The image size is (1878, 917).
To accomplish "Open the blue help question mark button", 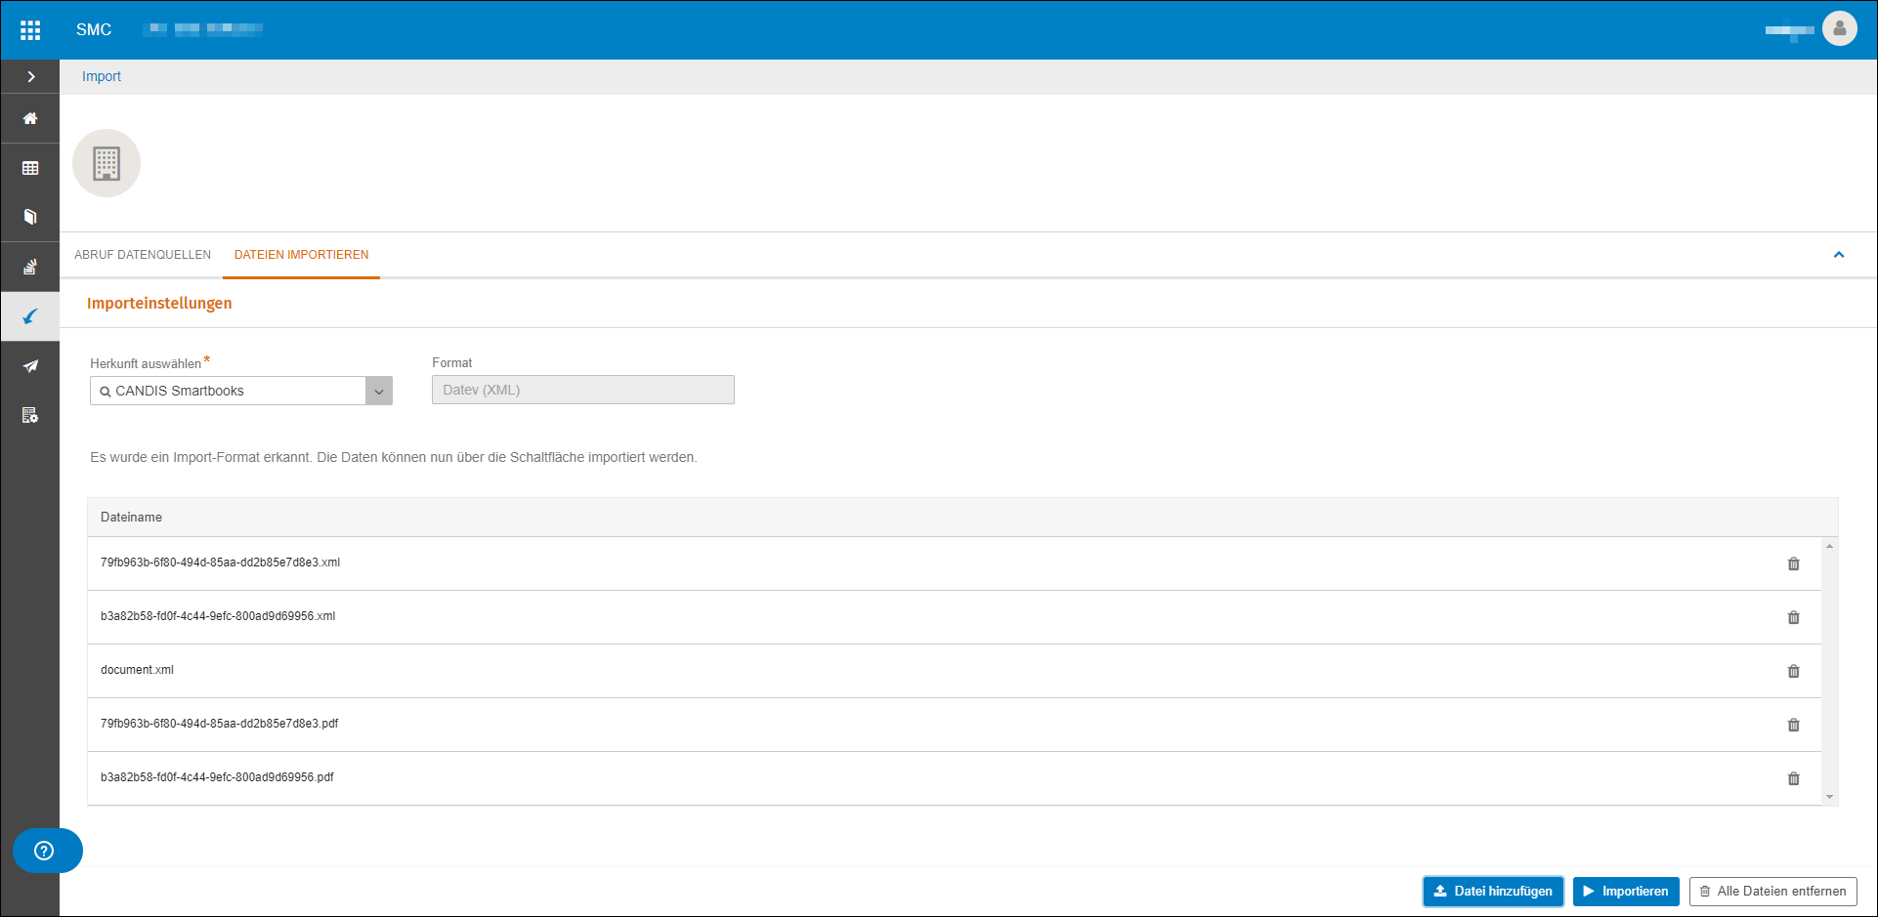I will [44, 851].
